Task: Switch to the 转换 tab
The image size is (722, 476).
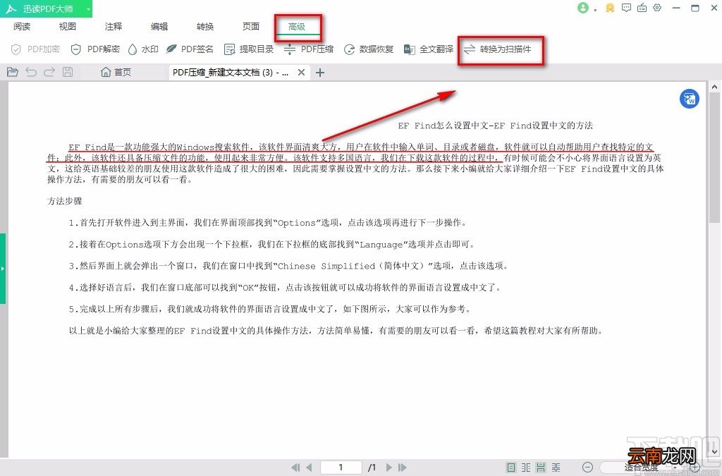Action: 205,26
